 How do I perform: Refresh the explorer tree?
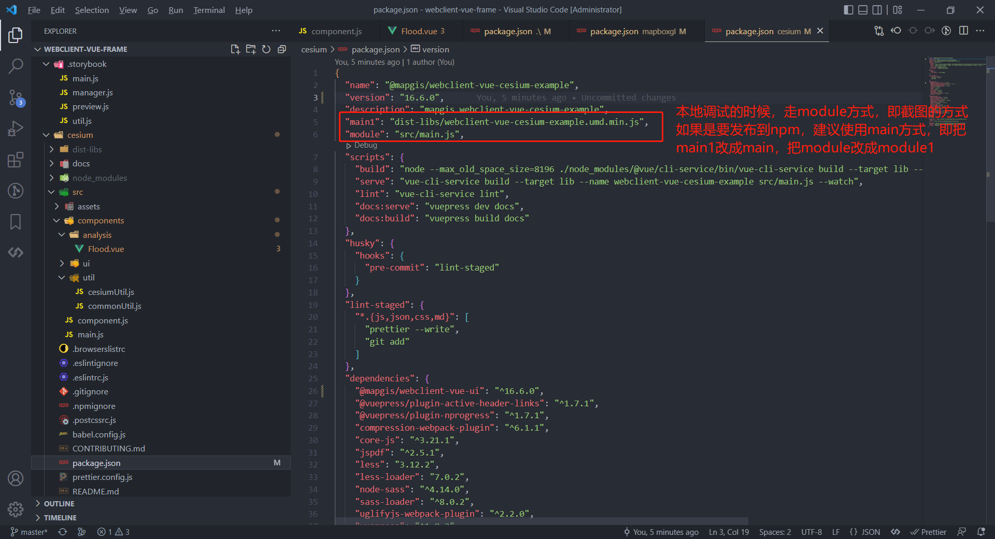[x=266, y=49]
